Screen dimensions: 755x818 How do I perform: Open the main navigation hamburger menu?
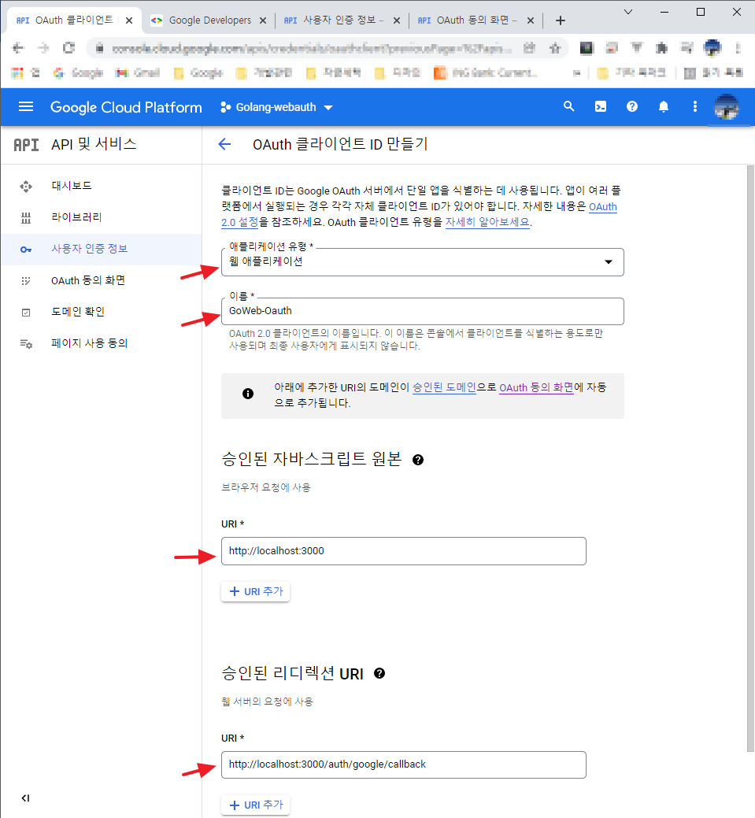coord(25,107)
